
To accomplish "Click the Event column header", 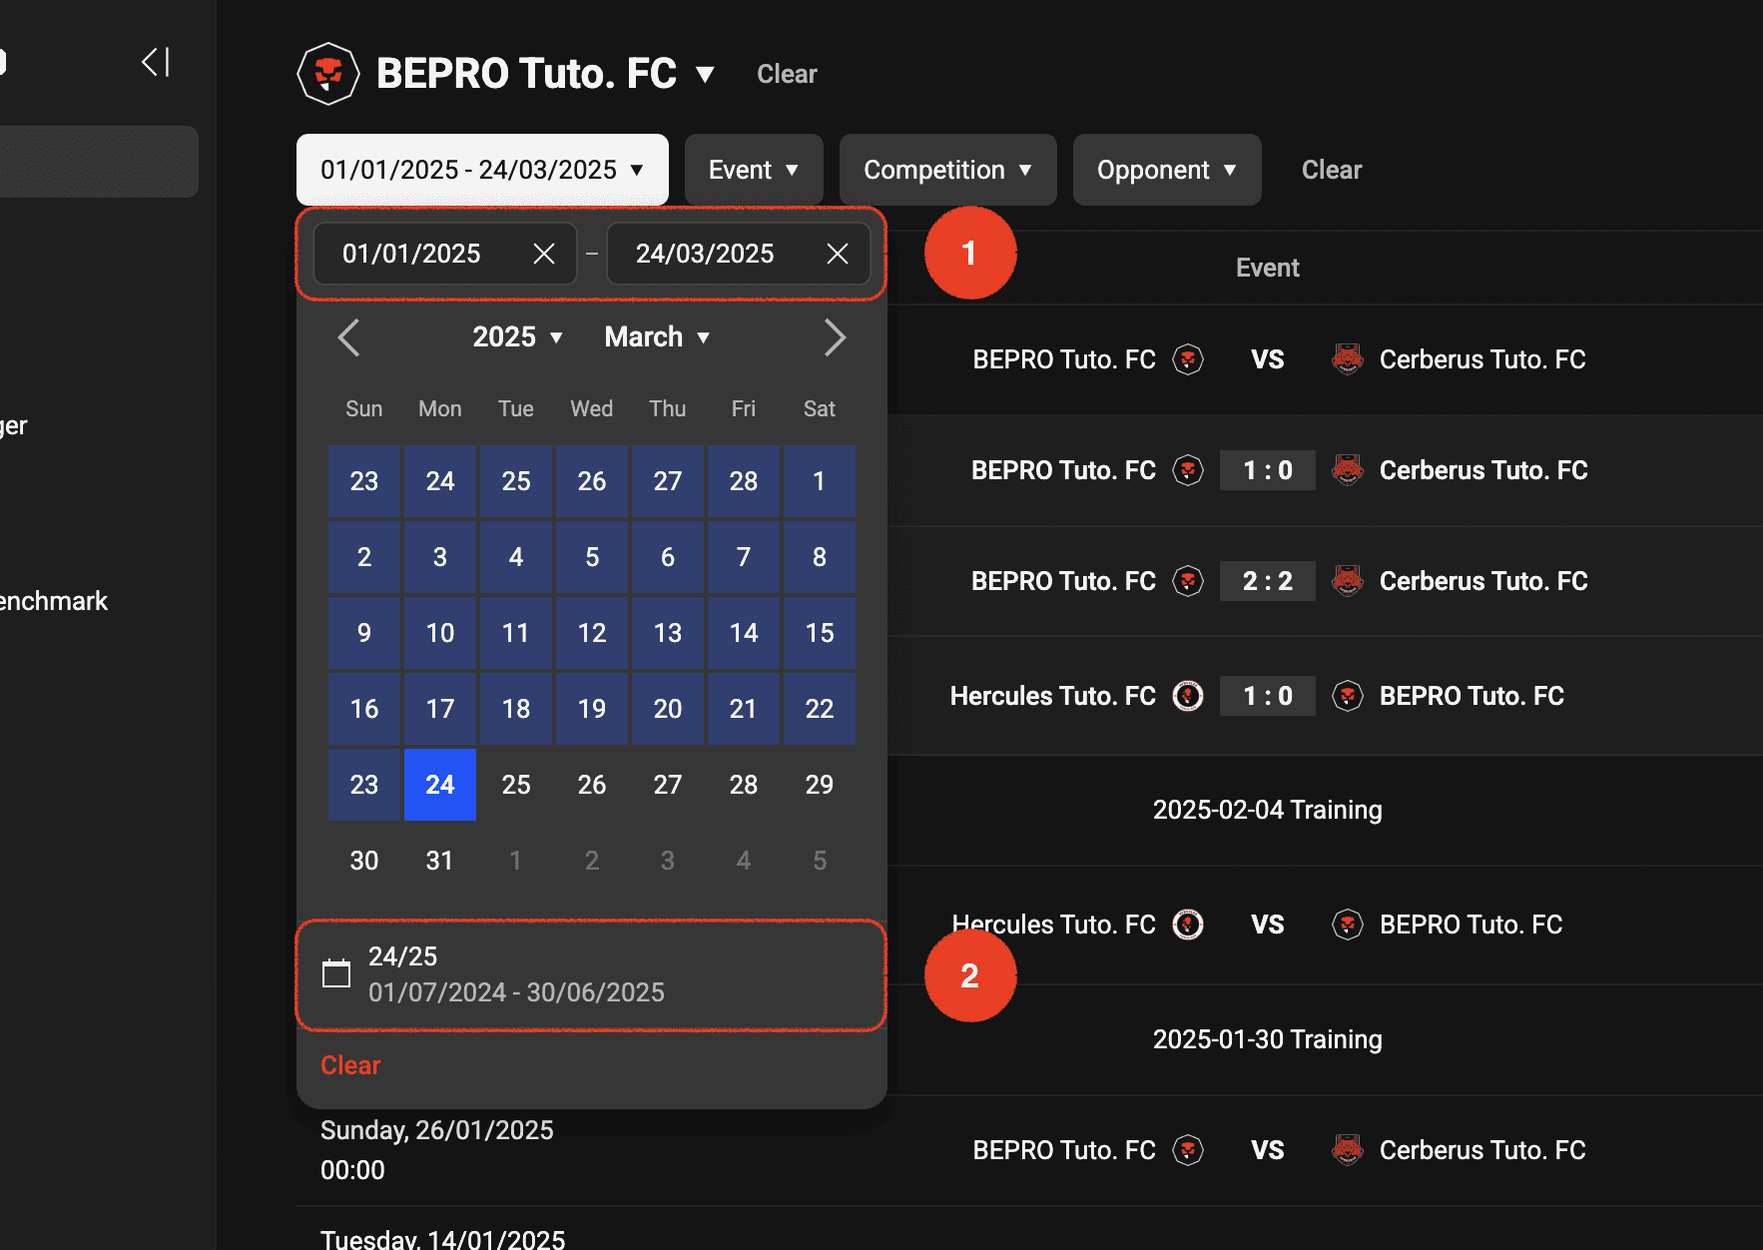I will pos(1267,268).
